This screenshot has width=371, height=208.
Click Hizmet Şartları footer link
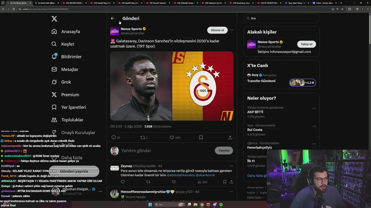255,187
